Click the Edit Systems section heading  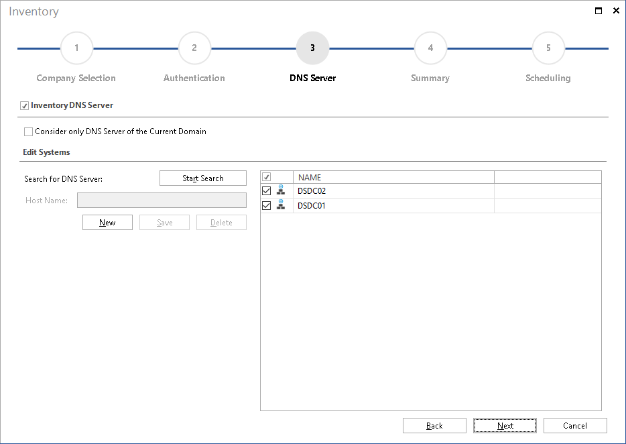pos(46,152)
